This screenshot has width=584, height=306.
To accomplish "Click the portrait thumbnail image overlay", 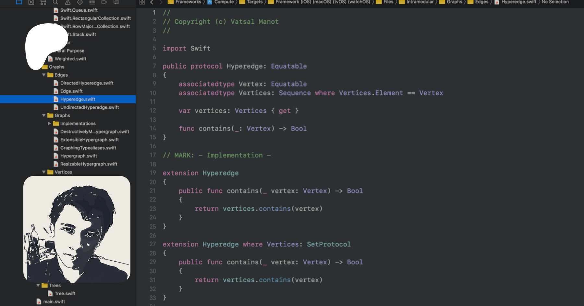I will click(x=77, y=229).
